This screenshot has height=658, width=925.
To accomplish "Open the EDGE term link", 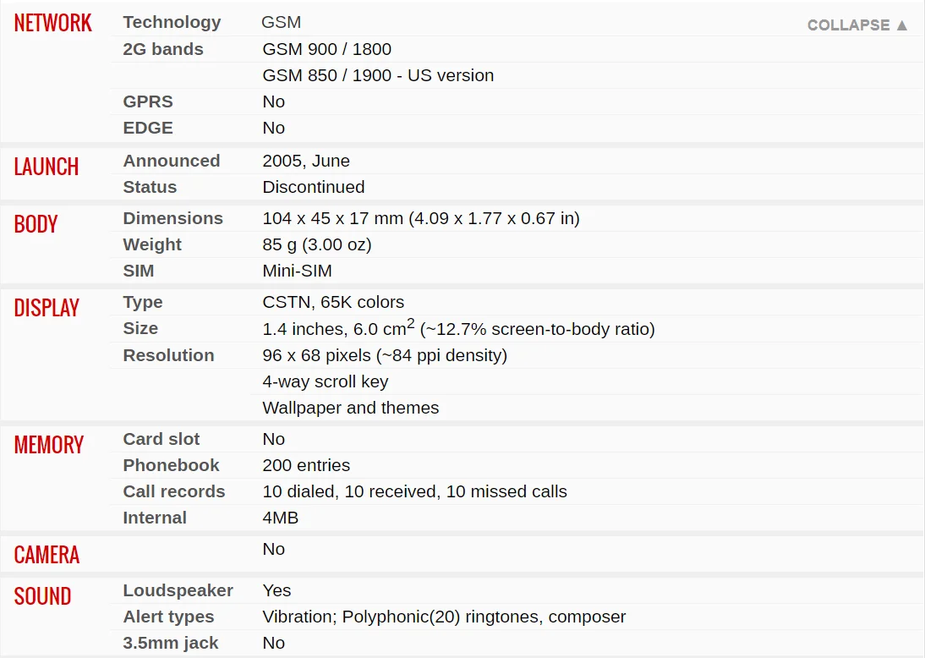I will (148, 128).
